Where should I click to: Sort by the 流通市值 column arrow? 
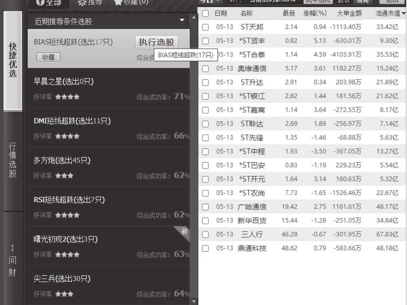pyautogui.click(x=404, y=14)
